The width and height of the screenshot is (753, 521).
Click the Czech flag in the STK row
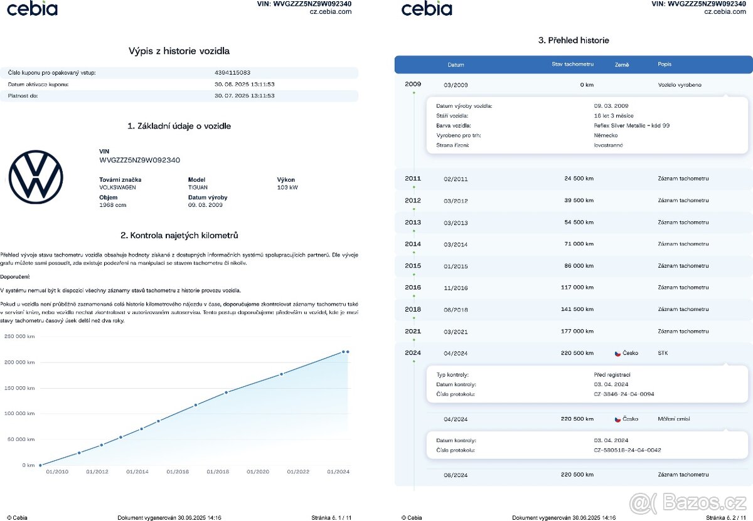[x=617, y=353]
